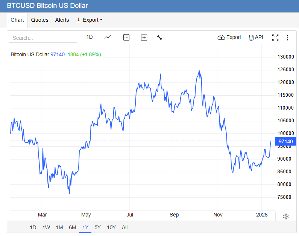Viewport: 299px width, 236px height.
Task: Click the 97140 current price label
Action: 286,141
